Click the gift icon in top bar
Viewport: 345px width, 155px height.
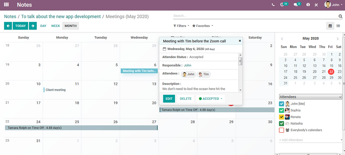tap(308, 5)
